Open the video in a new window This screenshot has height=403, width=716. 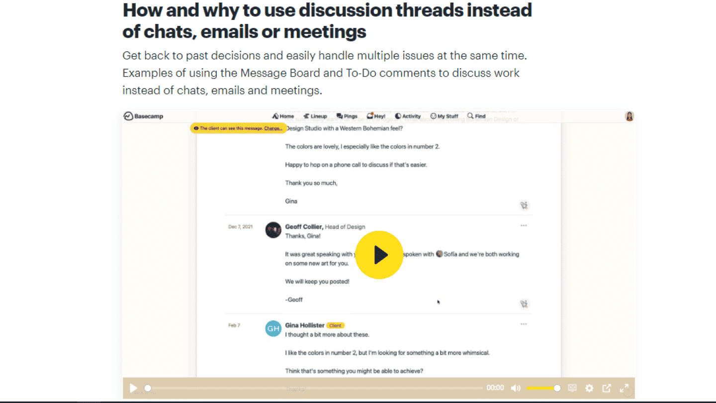point(607,388)
